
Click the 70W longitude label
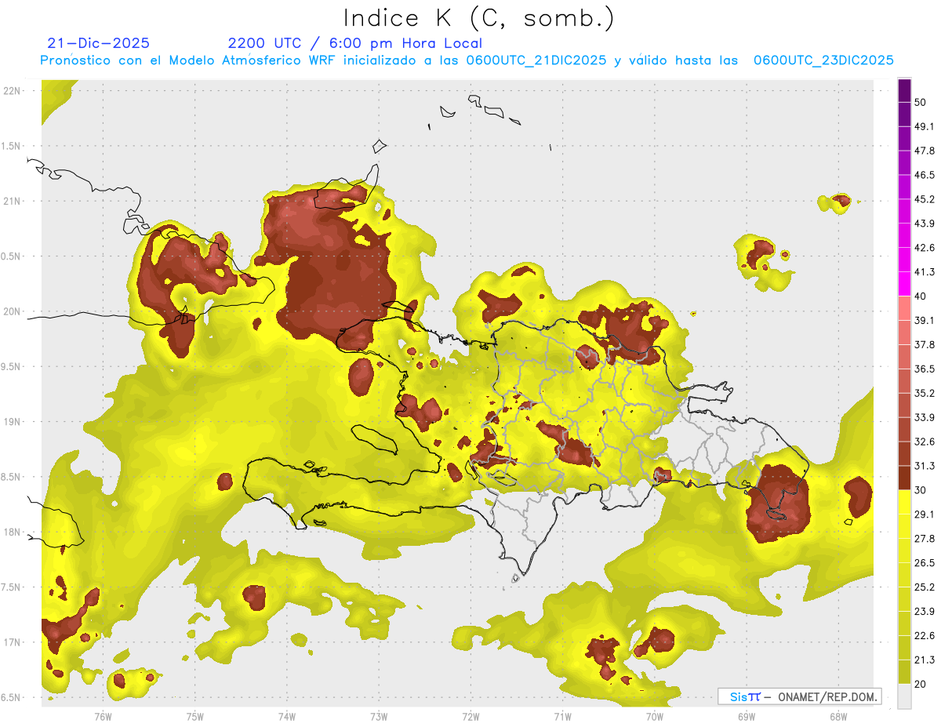[655, 717]
